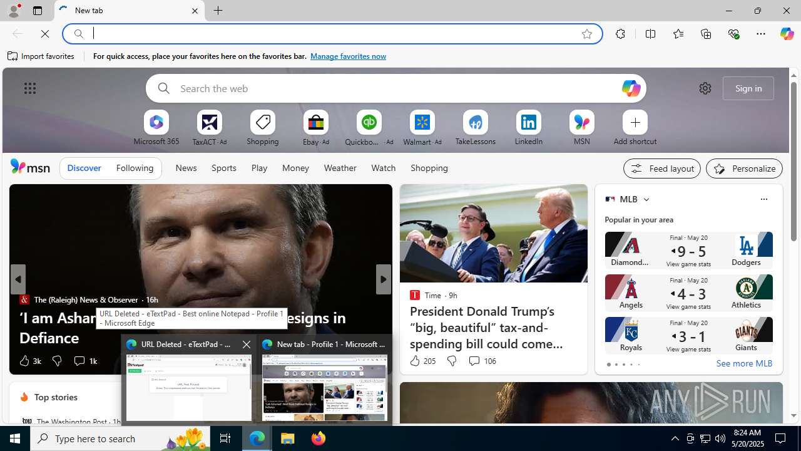The height and width of the screenshot is (451, 801).
Task: Add this page to favorites star
Action: coord(586,34)
